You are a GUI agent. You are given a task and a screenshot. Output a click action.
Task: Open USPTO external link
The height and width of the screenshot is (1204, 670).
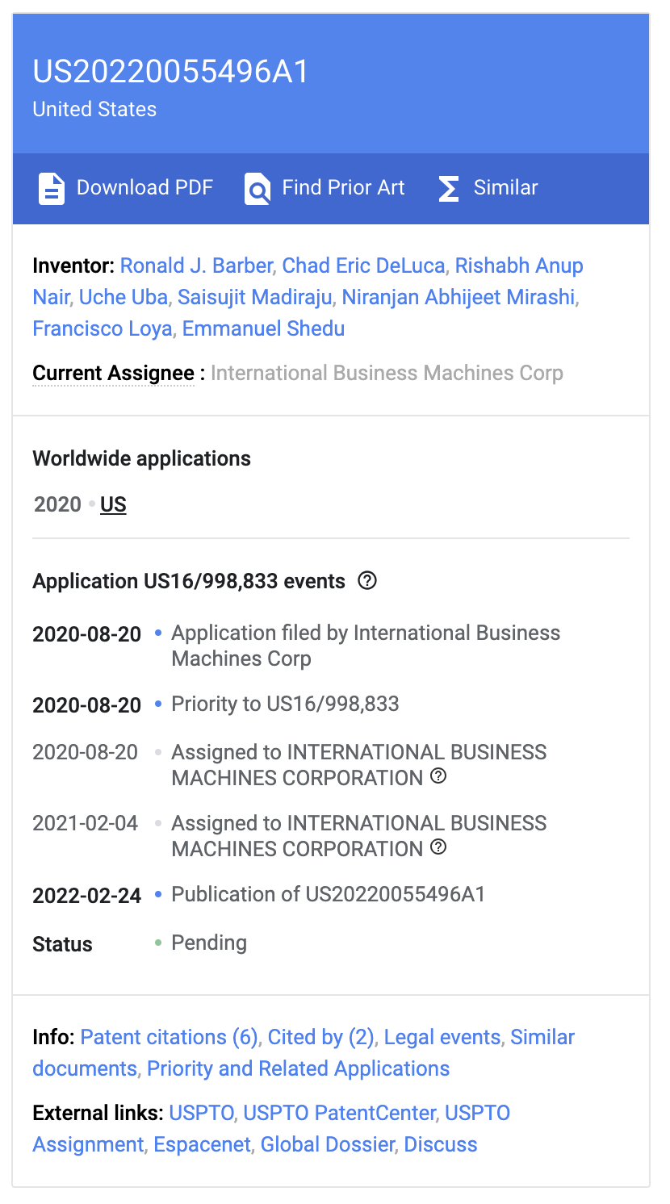click(x=201, y=1113)
